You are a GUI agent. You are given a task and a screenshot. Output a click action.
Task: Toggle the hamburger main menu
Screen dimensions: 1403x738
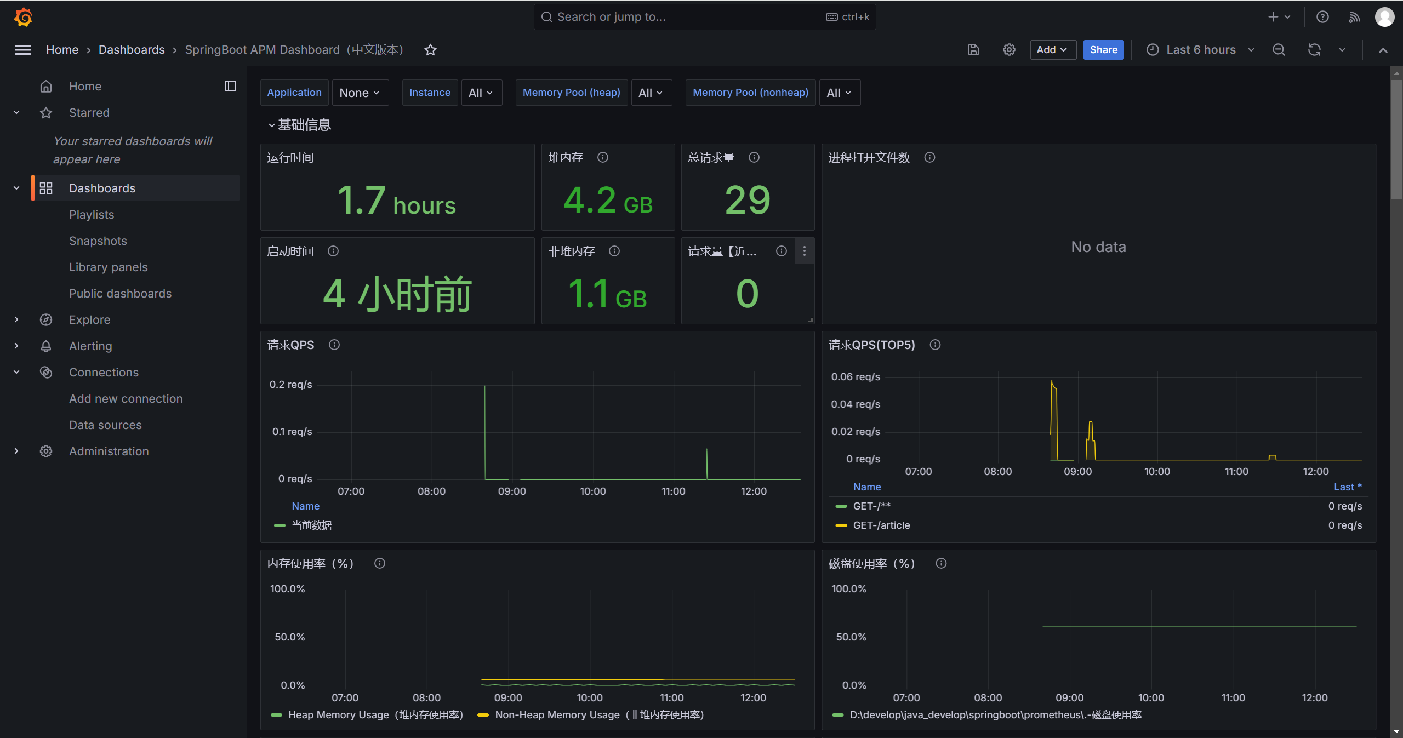click(x=22, y=50)
